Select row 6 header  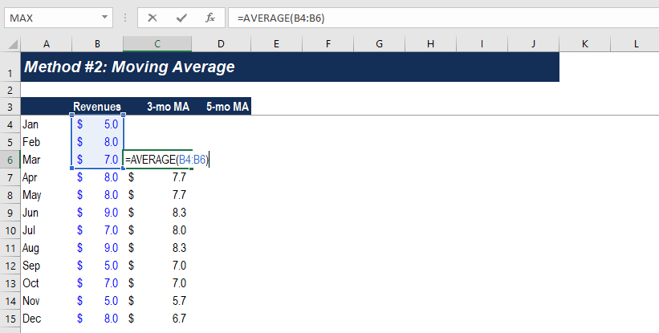[10, 160]
